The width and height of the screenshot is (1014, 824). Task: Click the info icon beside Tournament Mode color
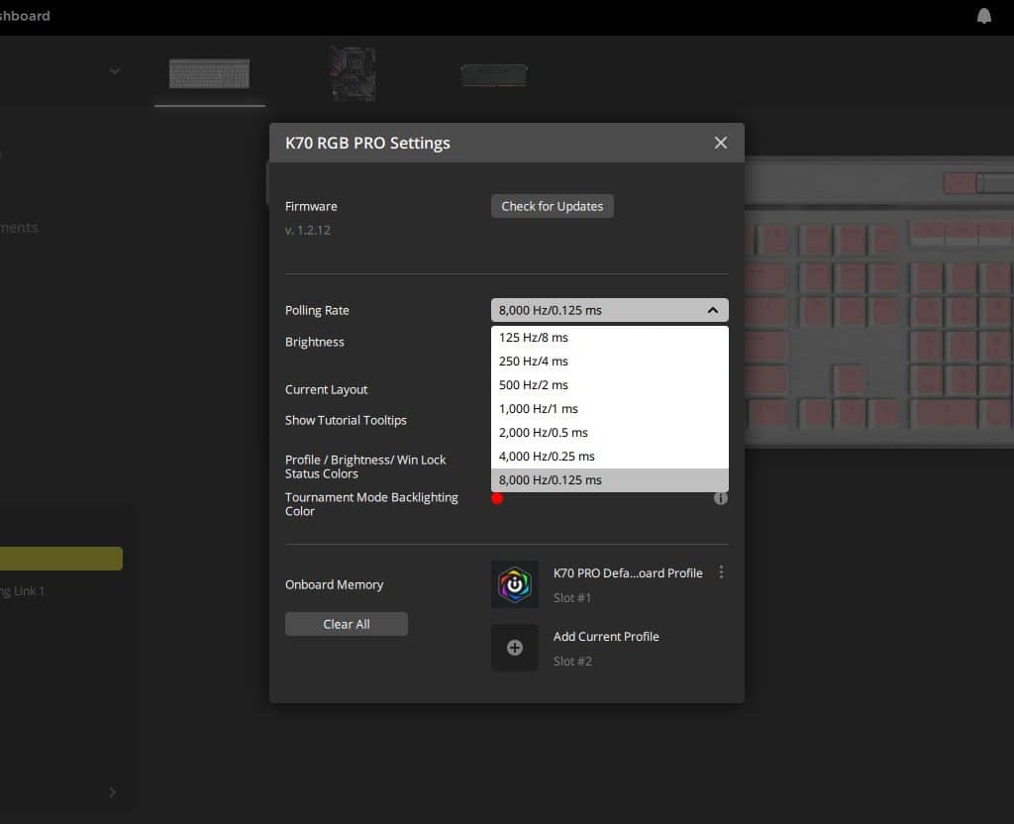(x=721, y=498)
